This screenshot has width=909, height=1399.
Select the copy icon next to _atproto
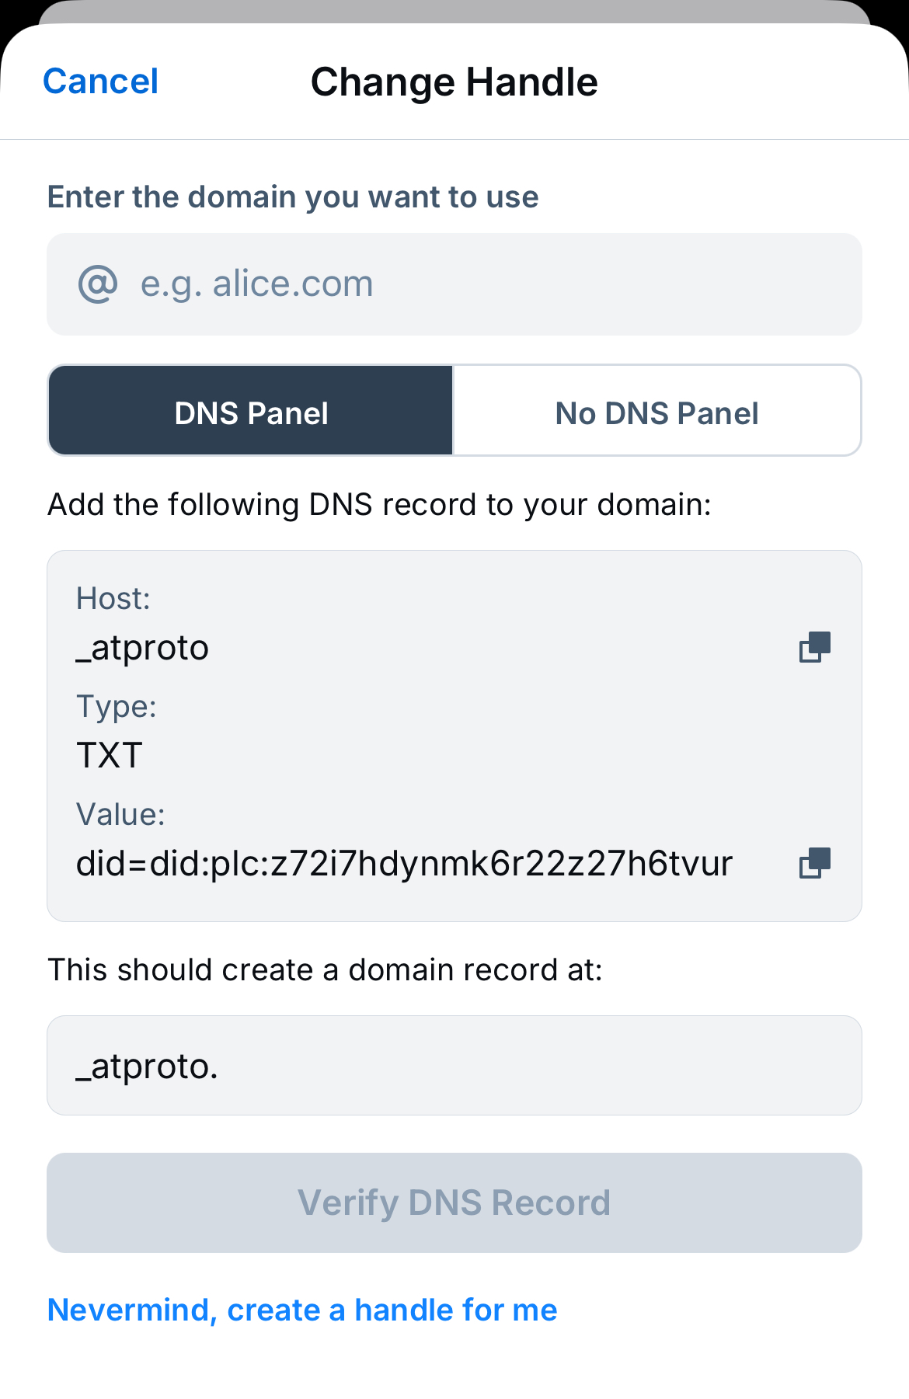[814, 647]
